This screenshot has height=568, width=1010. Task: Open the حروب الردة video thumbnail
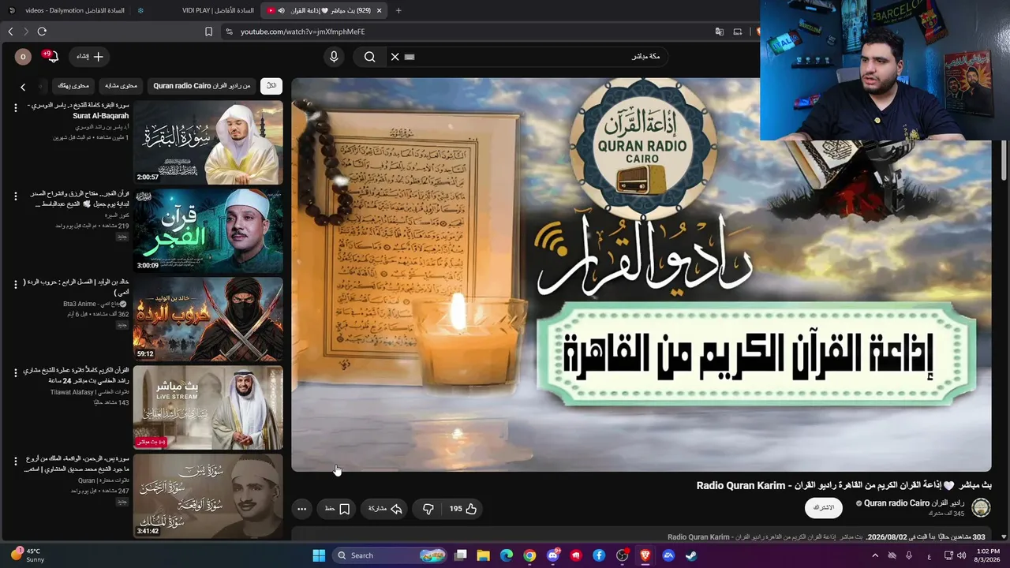[208, 319]
